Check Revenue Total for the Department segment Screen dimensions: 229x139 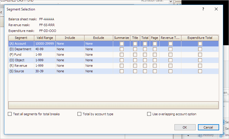pos(170,49)
